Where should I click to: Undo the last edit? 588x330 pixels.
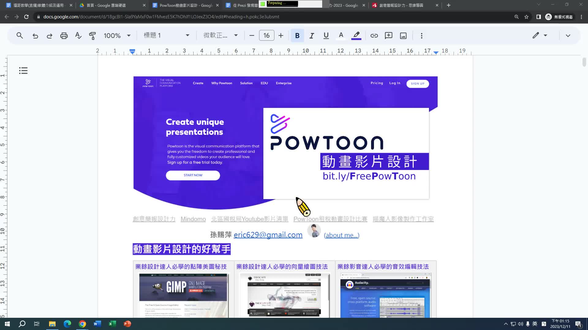(35, 35)
